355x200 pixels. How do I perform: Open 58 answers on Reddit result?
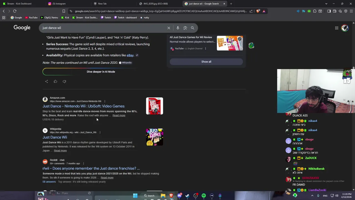coord(49,182)
